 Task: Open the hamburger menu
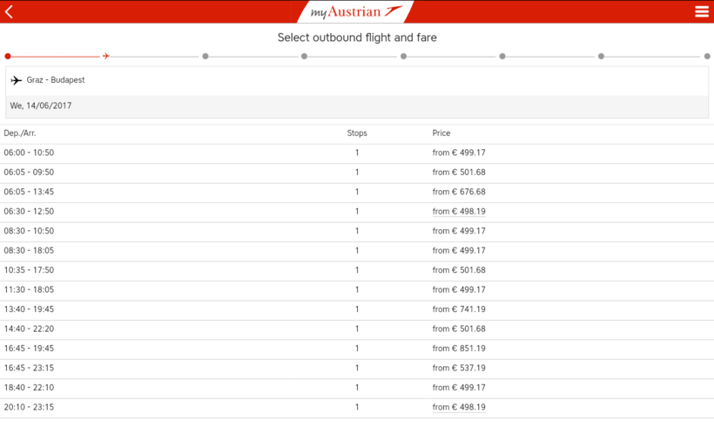pyautogui.click(x=702, y=11)
